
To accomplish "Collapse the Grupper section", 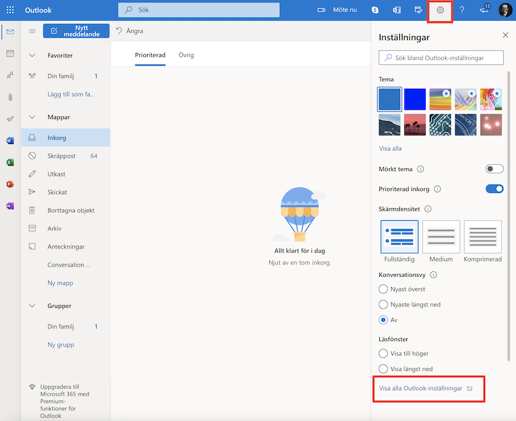I will click(32, 306).
